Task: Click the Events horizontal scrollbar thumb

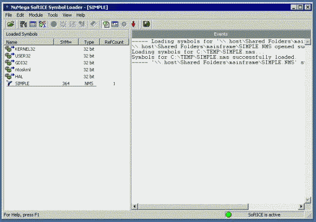Action: click(x=193, y=206)
